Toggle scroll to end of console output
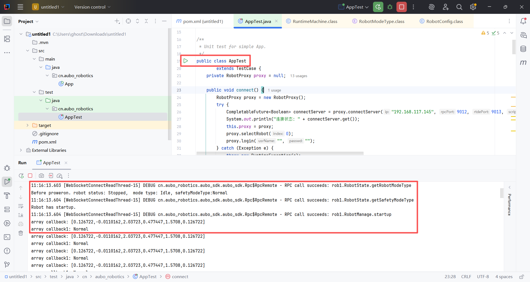 [21, 215]
